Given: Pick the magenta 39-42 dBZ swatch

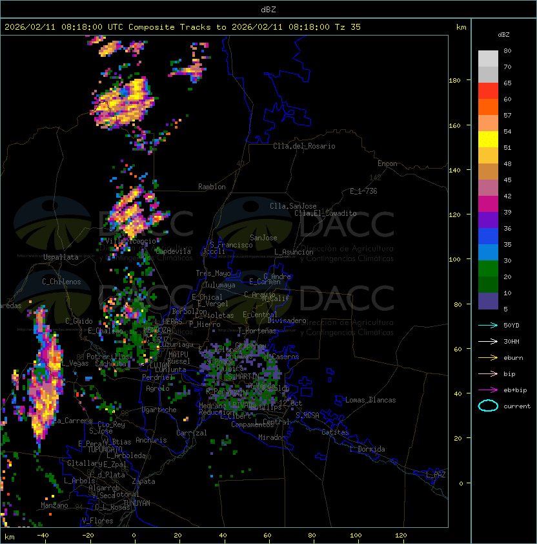Looking at the screenshot, I should click(x=488, y=204).
